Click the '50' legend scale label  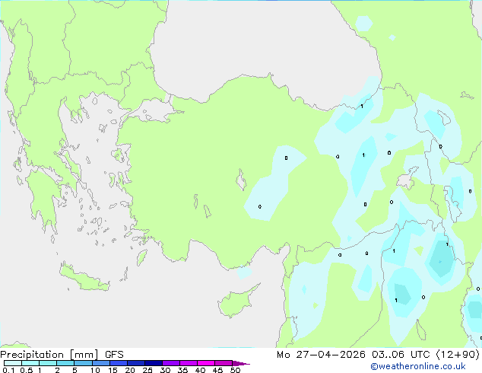(235, 370)
